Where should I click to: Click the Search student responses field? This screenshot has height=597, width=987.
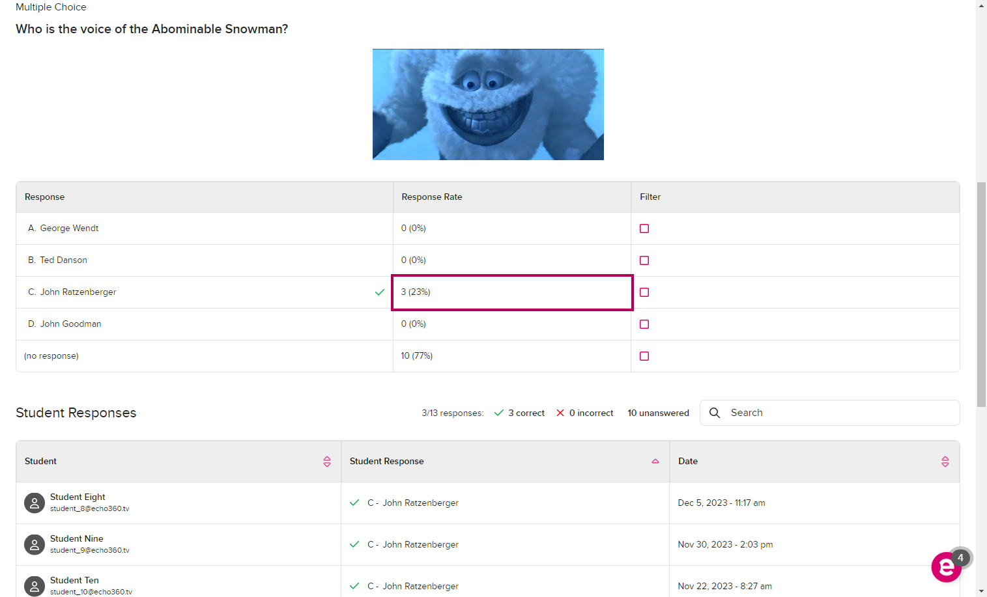point(840,413)
